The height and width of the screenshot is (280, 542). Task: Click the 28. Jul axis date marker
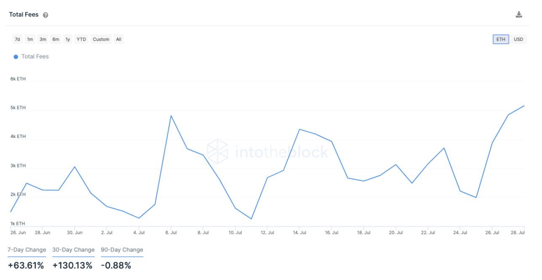point(518,232)
